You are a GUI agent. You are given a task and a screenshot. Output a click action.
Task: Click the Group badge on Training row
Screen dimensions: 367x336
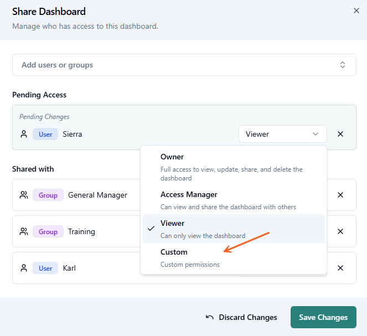pos(48,231)
